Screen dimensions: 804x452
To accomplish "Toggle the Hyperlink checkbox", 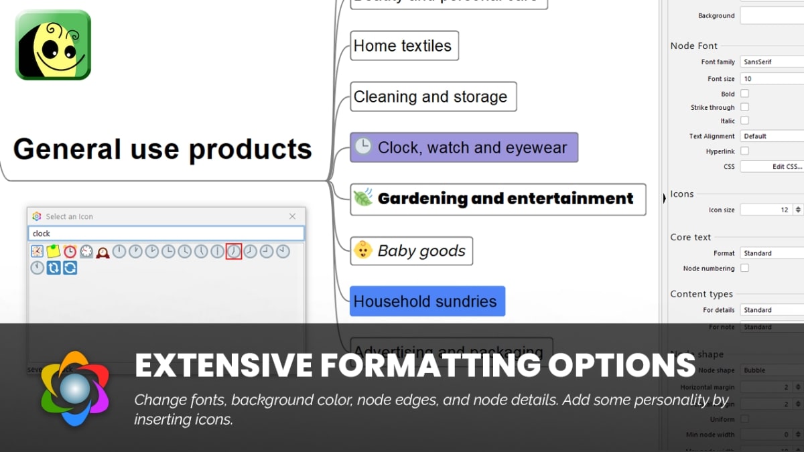I will (744, 151).
